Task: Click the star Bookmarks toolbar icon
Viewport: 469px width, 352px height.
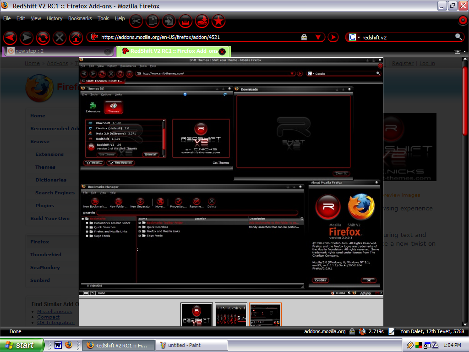Action: pyautogui.click(x=218, y=21)
